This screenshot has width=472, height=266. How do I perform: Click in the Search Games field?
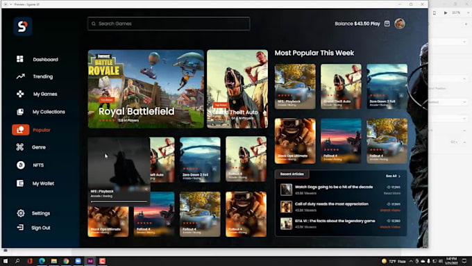pyautogui.click(x=169, y=24)
